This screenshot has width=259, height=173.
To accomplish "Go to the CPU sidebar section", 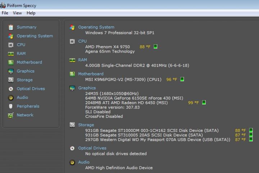I will (21, 45).
